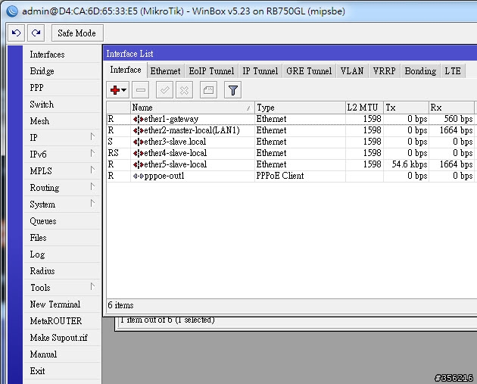The width and height of the screenshot is (477, 384).
Task: Open New Terminal from the sidebar
Action: click(x=62, y=304)
